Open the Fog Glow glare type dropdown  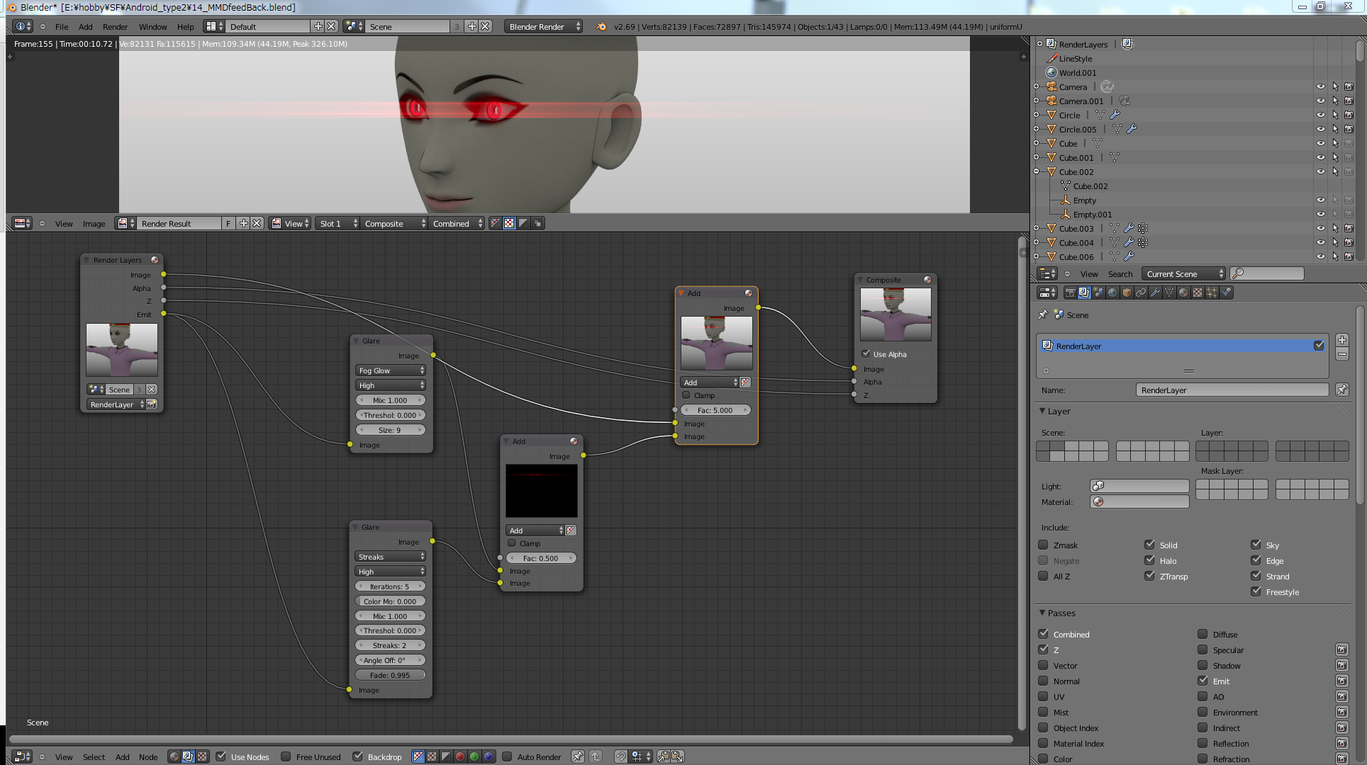coord(390,370)
